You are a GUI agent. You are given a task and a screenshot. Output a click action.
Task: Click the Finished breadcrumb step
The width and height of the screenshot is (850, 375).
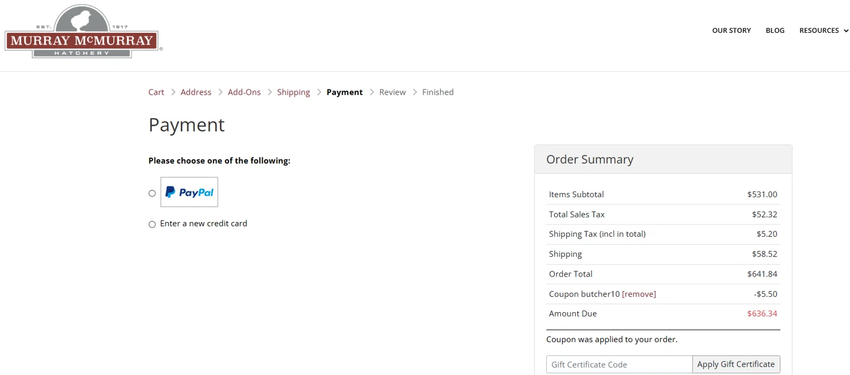point(438,92)
